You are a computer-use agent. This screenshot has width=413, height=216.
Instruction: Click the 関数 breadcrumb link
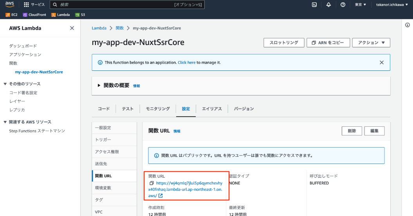coord(119,28)
